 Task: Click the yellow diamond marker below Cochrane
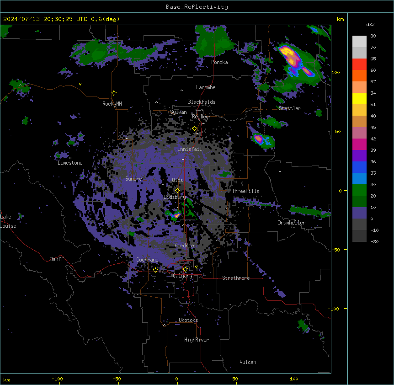coord(155,270)
